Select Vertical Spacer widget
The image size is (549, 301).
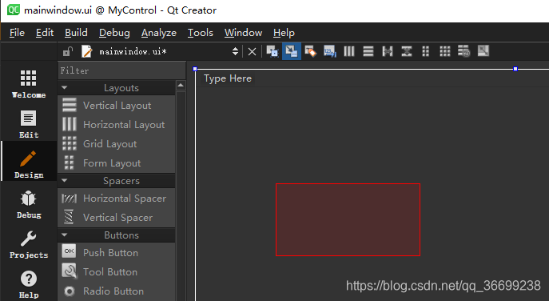[x=116, y=218]
